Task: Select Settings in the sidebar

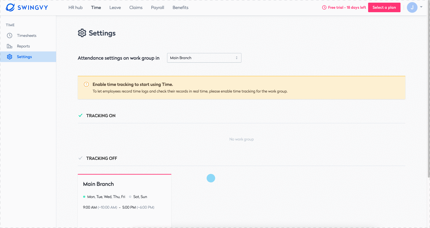Action: coord(28,57)
